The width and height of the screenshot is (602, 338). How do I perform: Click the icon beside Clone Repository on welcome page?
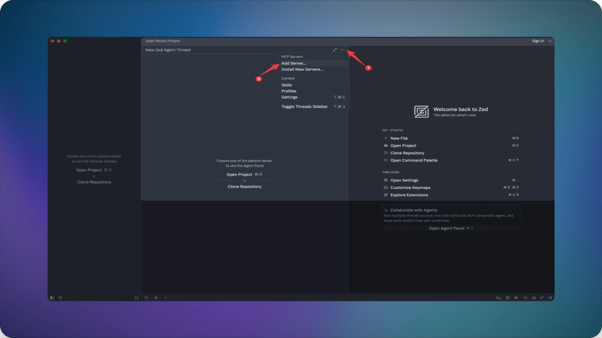click(x=386, y=153)
